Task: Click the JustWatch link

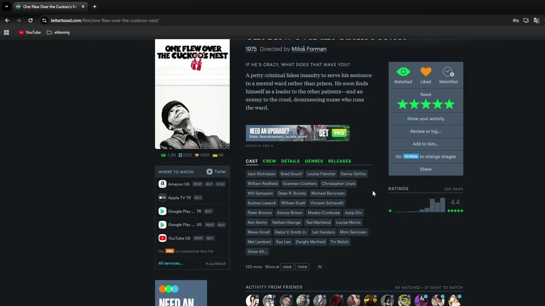Action: pos(216,263)
